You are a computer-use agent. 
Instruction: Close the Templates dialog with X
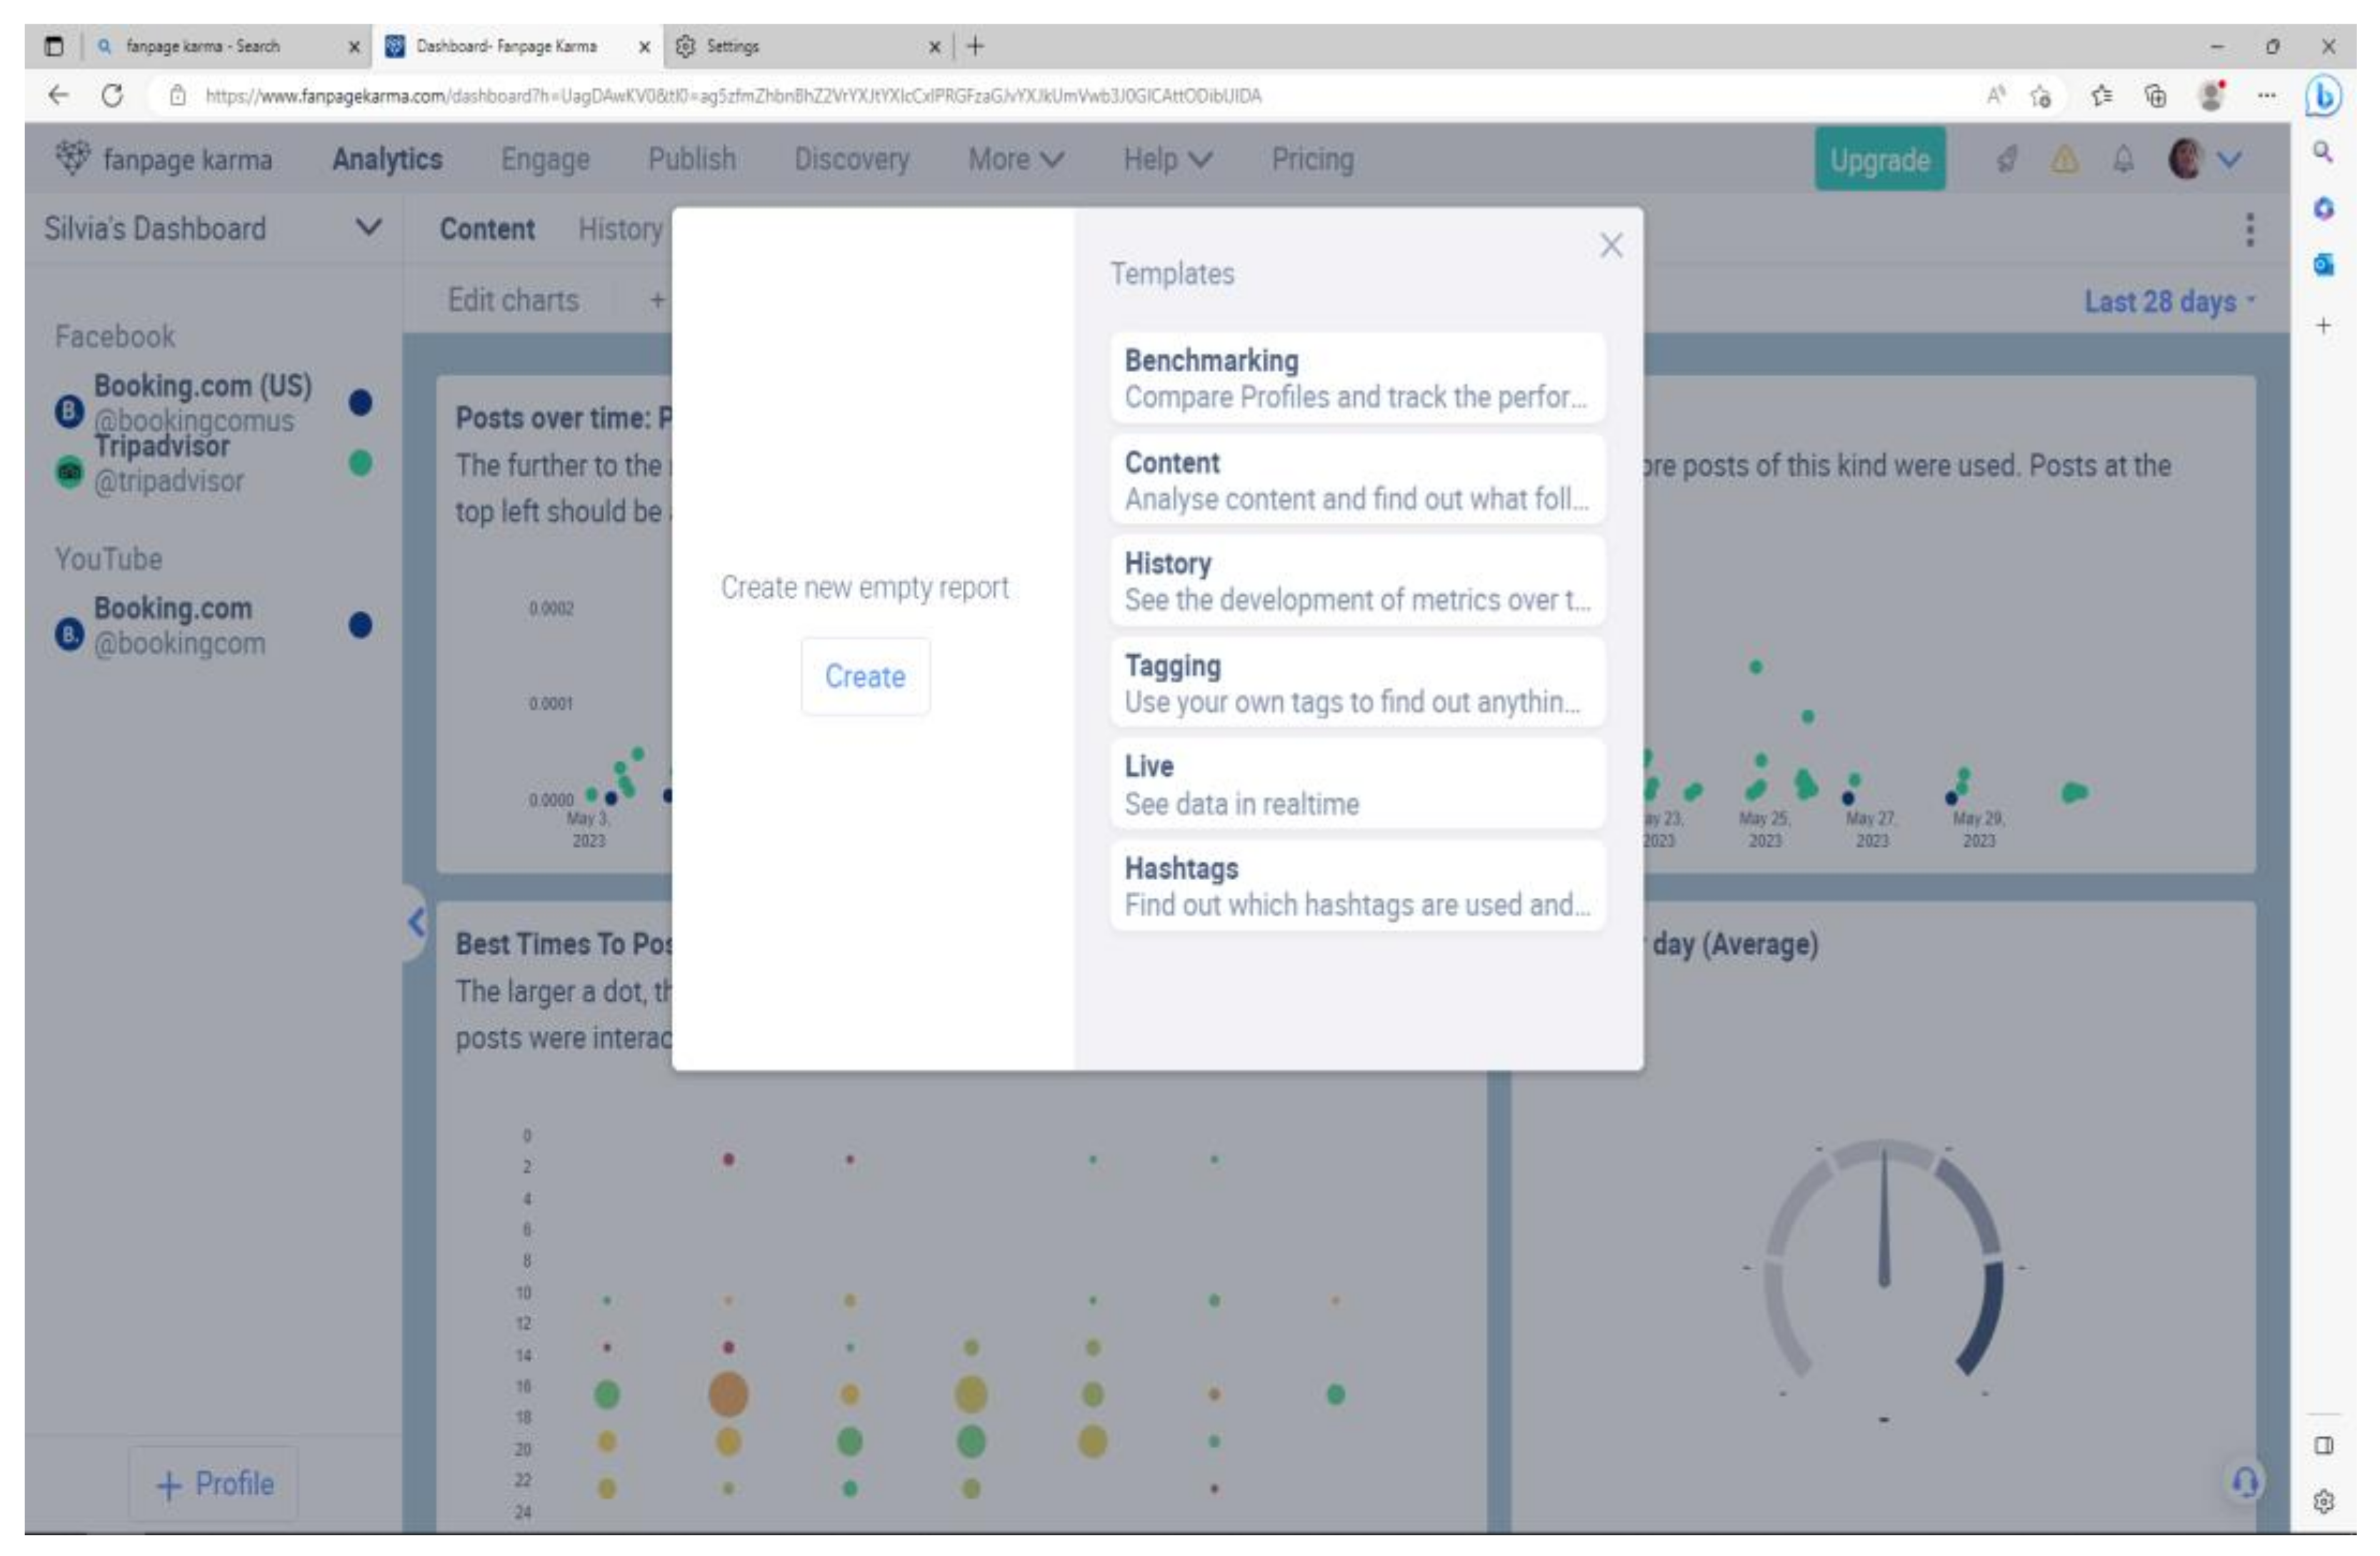click(x=1610, y=245)
